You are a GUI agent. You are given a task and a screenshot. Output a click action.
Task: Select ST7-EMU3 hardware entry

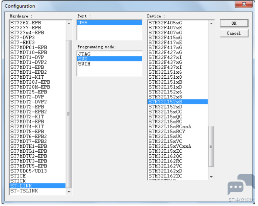pos(37,42)
